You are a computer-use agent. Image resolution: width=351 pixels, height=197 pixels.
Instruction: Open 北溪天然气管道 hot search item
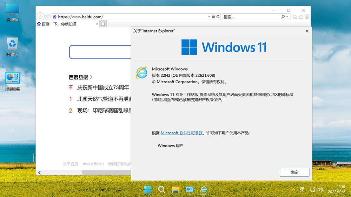(104, 99)
